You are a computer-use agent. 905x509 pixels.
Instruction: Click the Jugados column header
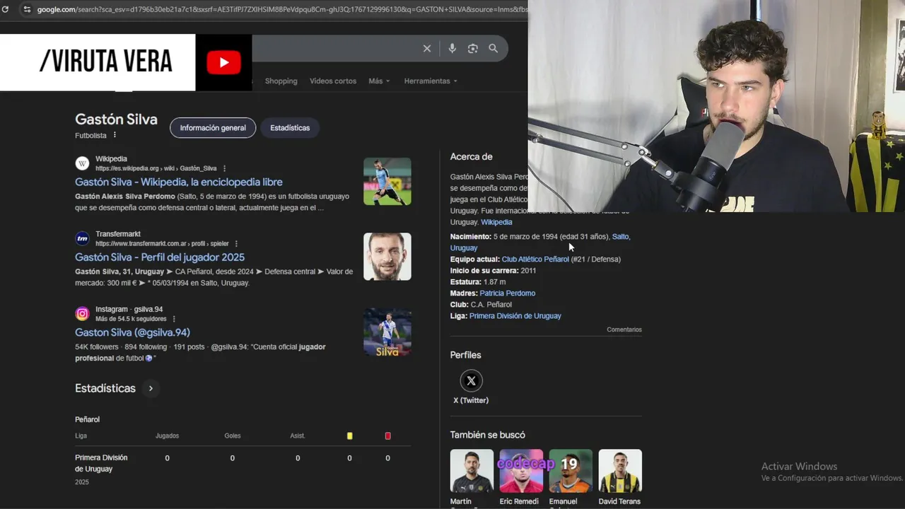click(168, 435)
